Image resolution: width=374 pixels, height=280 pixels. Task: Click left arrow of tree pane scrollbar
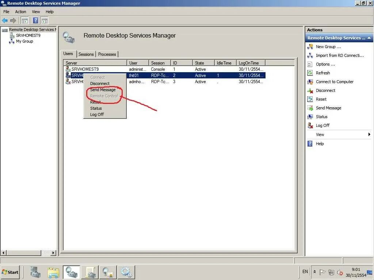point(3,253)
